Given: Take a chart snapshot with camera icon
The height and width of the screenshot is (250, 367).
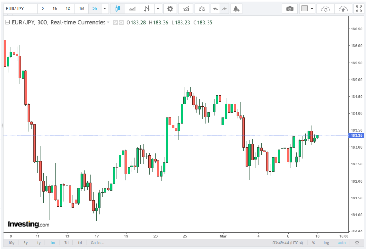Looking at the screenshot, I should pos(290,9).
